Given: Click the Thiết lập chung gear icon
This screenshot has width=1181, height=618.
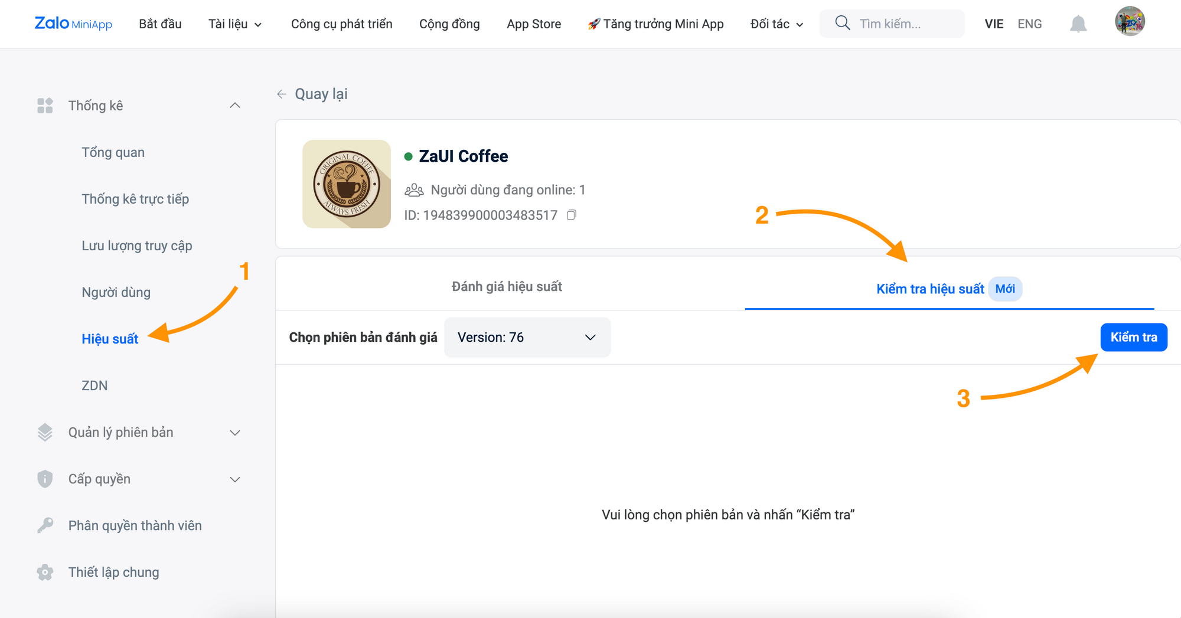Looking at the screenshot, I should pyautogui.click(x=45, y=572).
